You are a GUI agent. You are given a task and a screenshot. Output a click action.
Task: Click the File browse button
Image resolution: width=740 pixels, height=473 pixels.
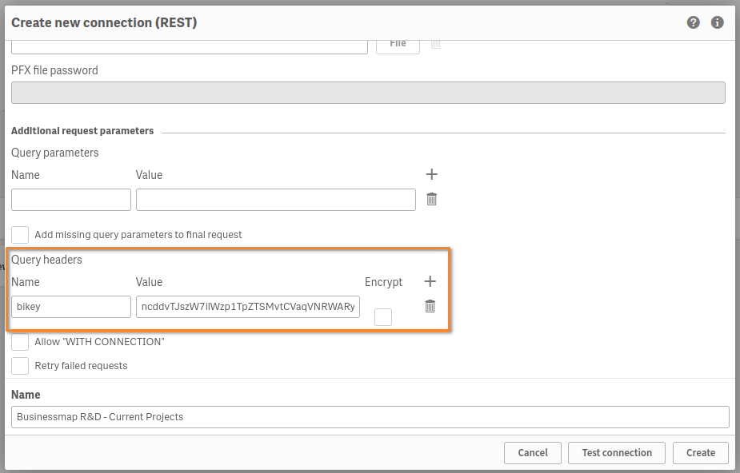pos(398,44)
